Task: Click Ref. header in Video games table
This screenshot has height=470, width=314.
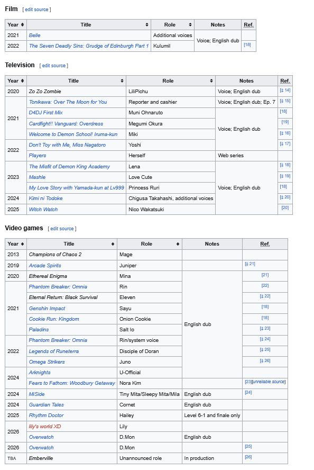Action: click(x=265, y=244)
